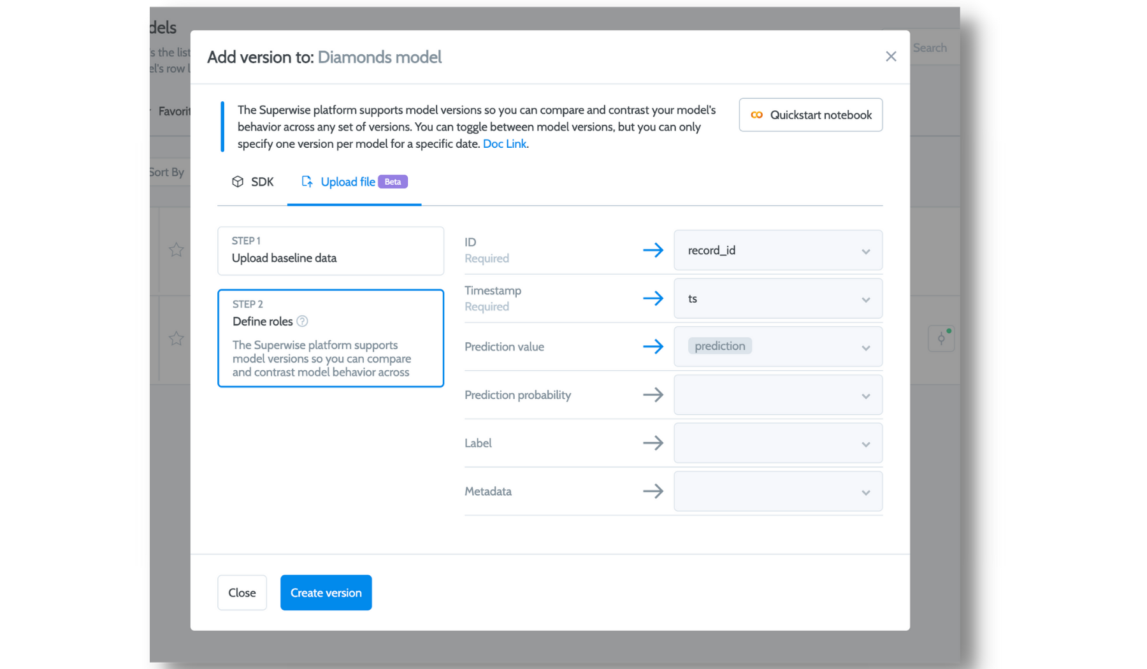The image size is (1147, 669).
Task: Click the prediction tag chip
Action: click(x=720, y=346)
